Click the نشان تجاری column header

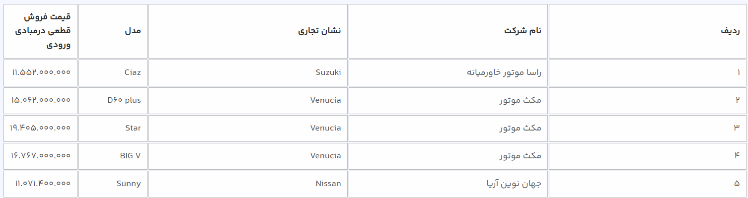[x=248, y=31]
